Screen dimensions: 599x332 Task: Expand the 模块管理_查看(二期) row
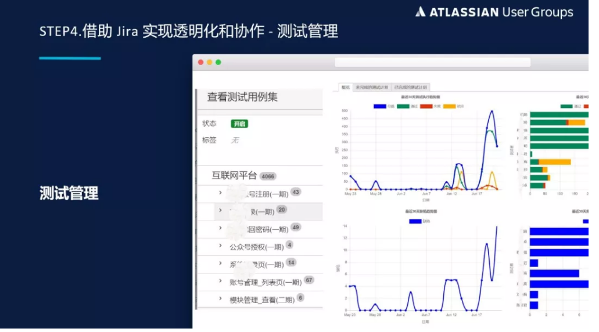pos(220,298)
